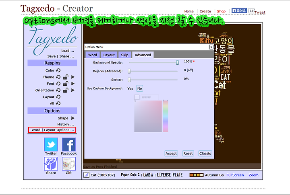Click the Autumn Leaves color palette swatch

click(197, 175)
